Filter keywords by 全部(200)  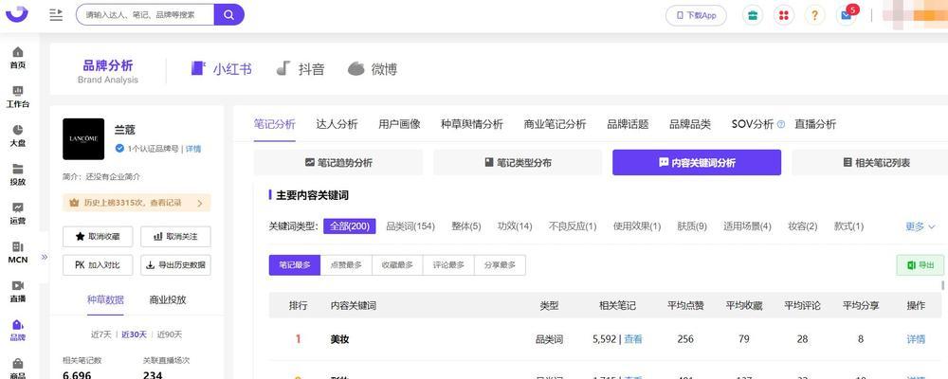(x=350, y=226)
